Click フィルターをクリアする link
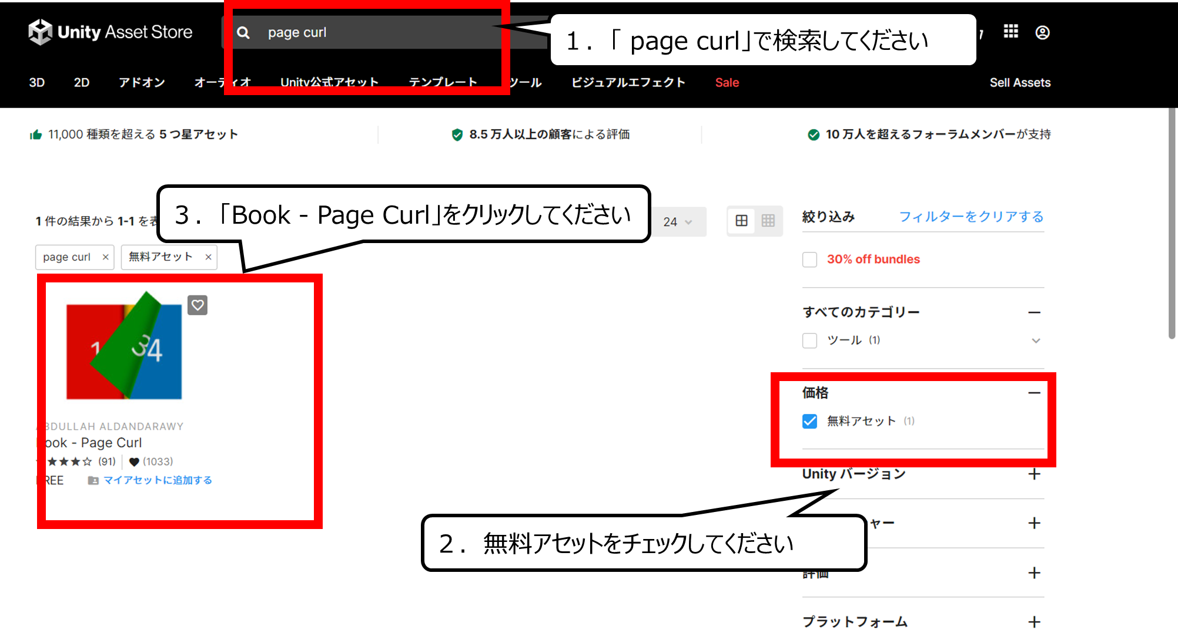The height and width of the screenshot is (630, 1178). [971, 217]
